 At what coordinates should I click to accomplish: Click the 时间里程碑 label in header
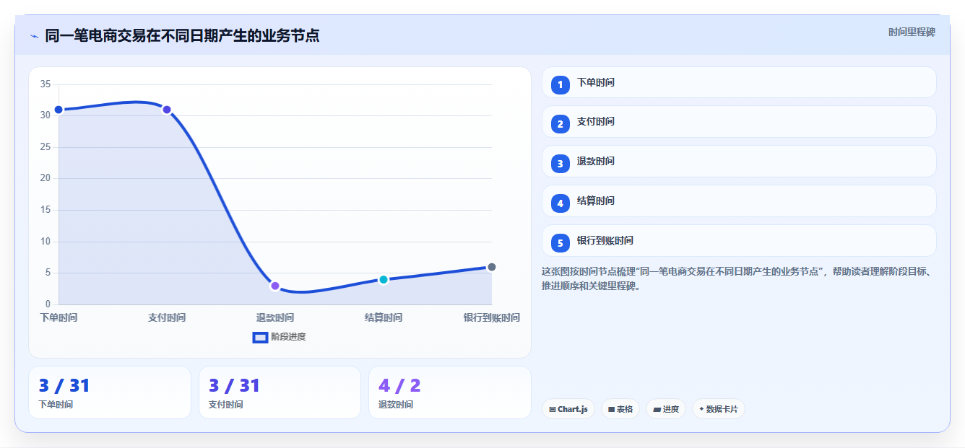[x=912, y=32]
